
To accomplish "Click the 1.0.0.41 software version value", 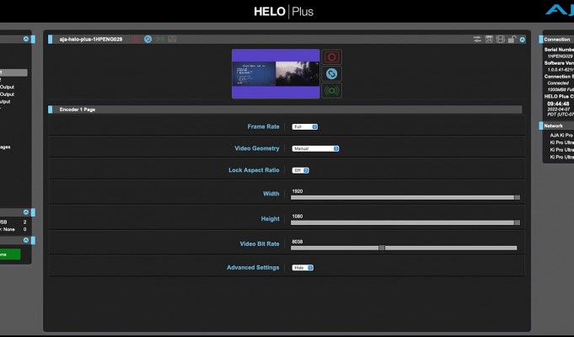I will point(561,70).
